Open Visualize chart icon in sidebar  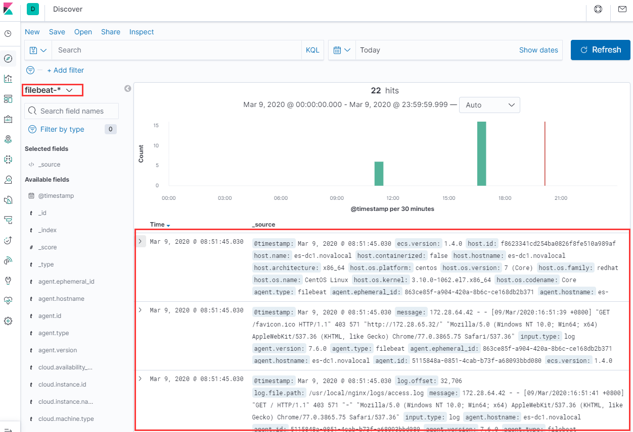point(8,79)
